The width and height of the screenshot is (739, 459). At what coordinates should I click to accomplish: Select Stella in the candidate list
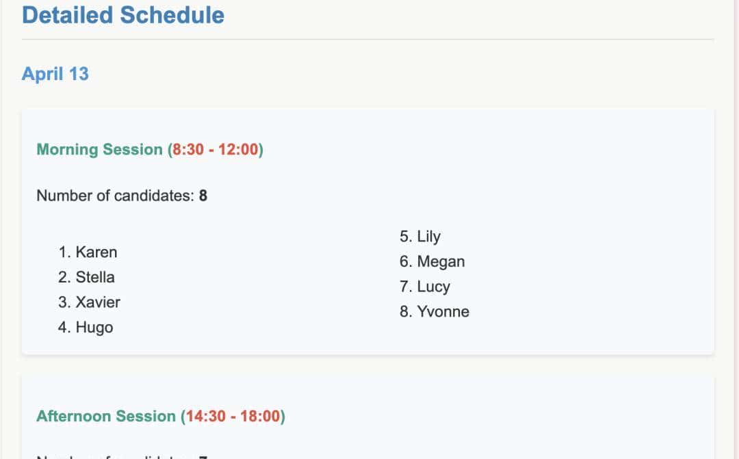click(x=95, y=277)
